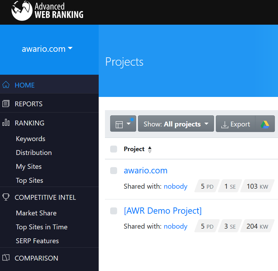Viewport: 278px width, 271px height.
Task: Open the awario.com project link
Action: [145, 171]
